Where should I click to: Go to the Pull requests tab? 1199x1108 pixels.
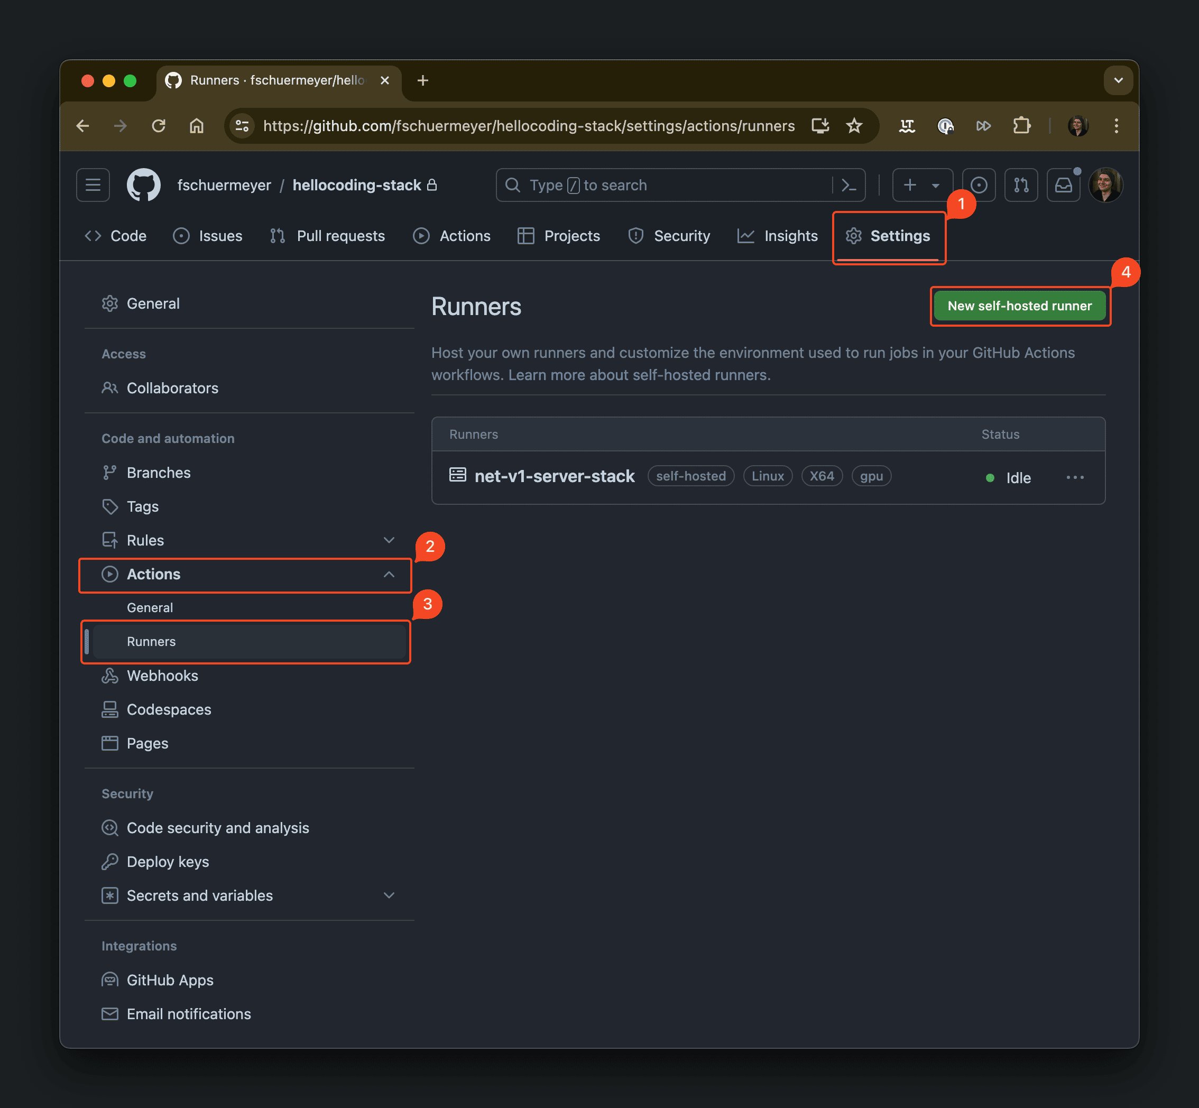pos(327,236)
